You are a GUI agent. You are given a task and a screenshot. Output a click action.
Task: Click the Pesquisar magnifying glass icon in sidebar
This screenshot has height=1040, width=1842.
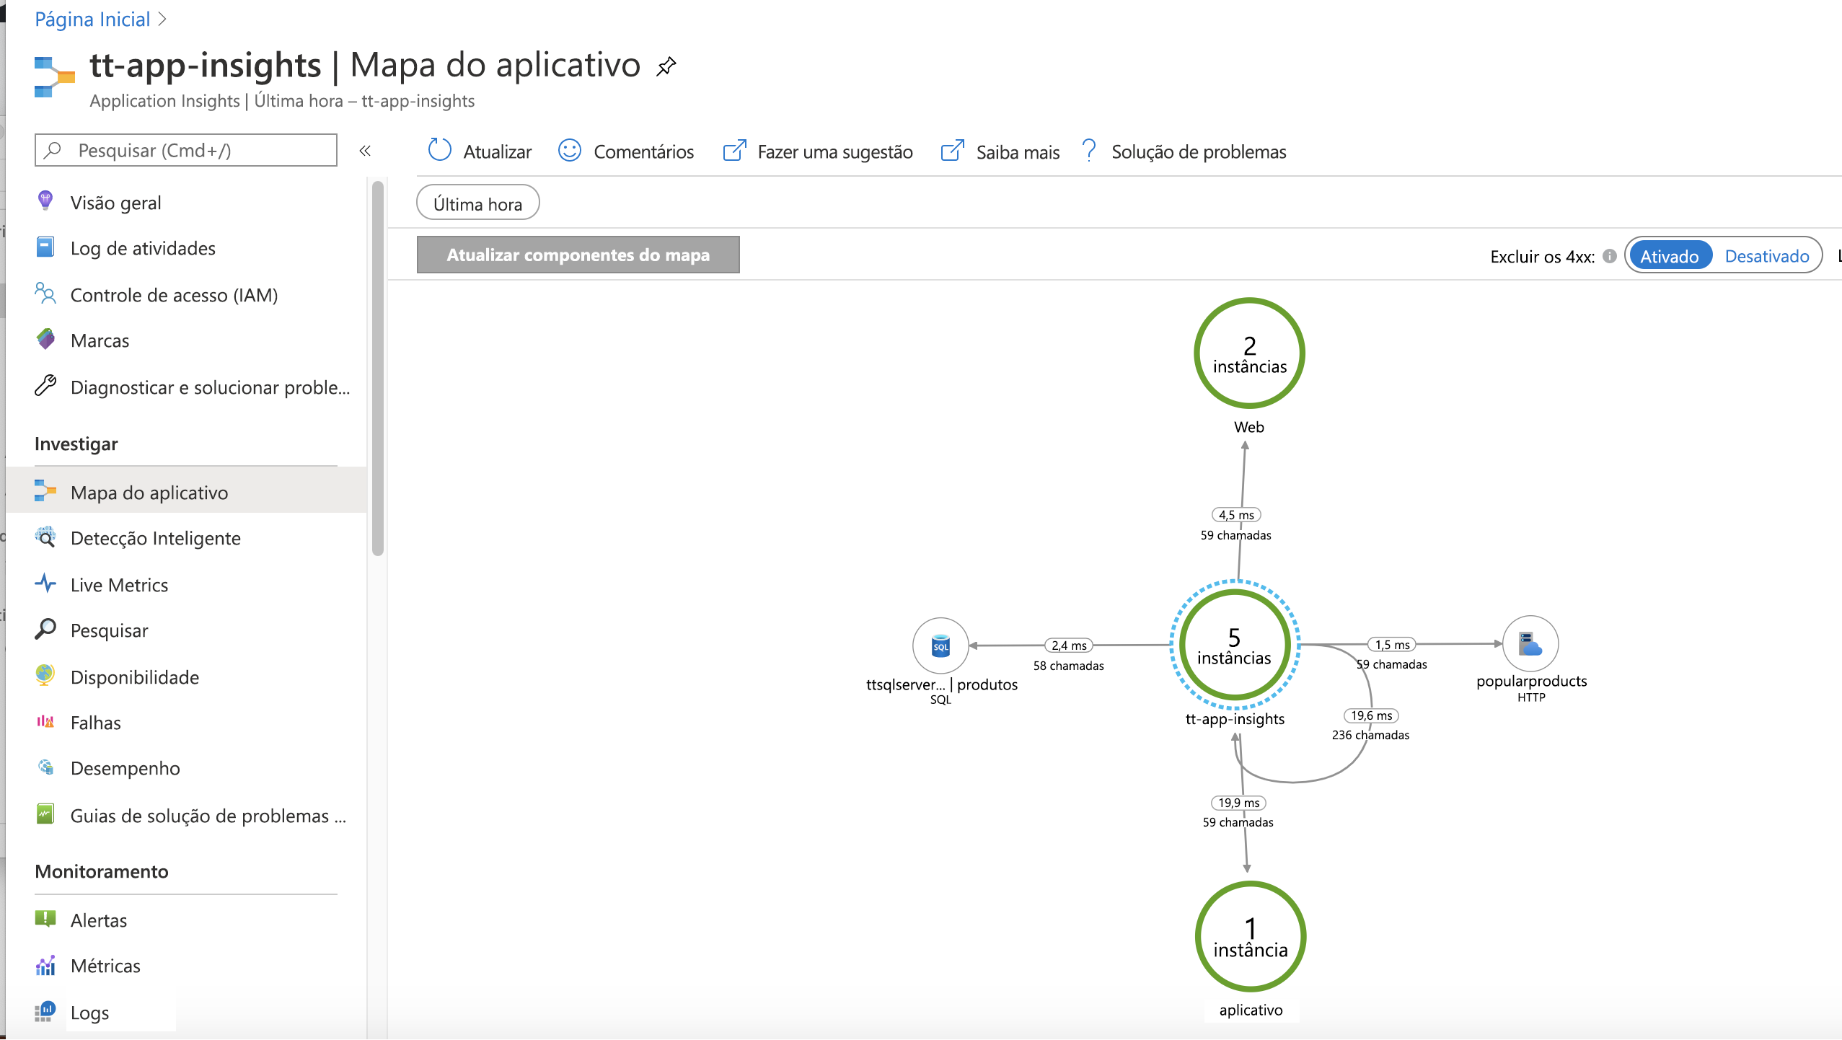(45, 629)
